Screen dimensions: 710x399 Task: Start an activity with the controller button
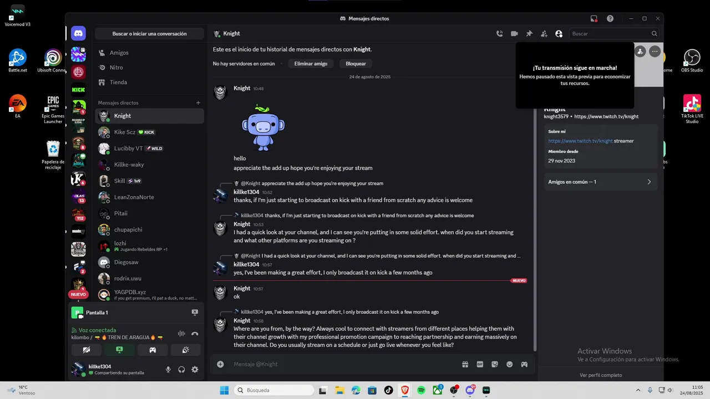153,350
